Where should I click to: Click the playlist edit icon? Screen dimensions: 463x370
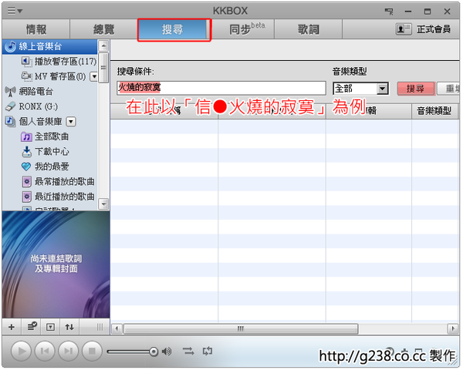click(32, 327)
